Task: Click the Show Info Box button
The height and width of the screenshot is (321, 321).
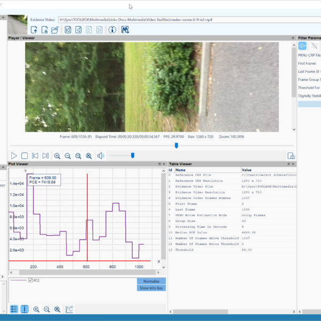Action: click(151, 288)
